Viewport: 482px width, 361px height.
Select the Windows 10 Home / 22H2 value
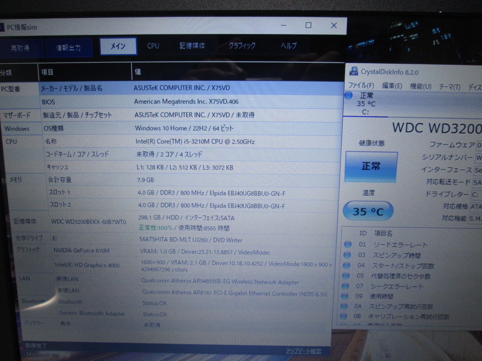(184, 128)
